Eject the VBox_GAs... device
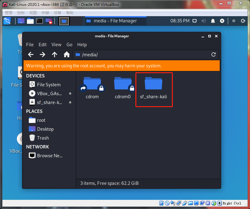250x209 pixels. [x=70, y=94]
